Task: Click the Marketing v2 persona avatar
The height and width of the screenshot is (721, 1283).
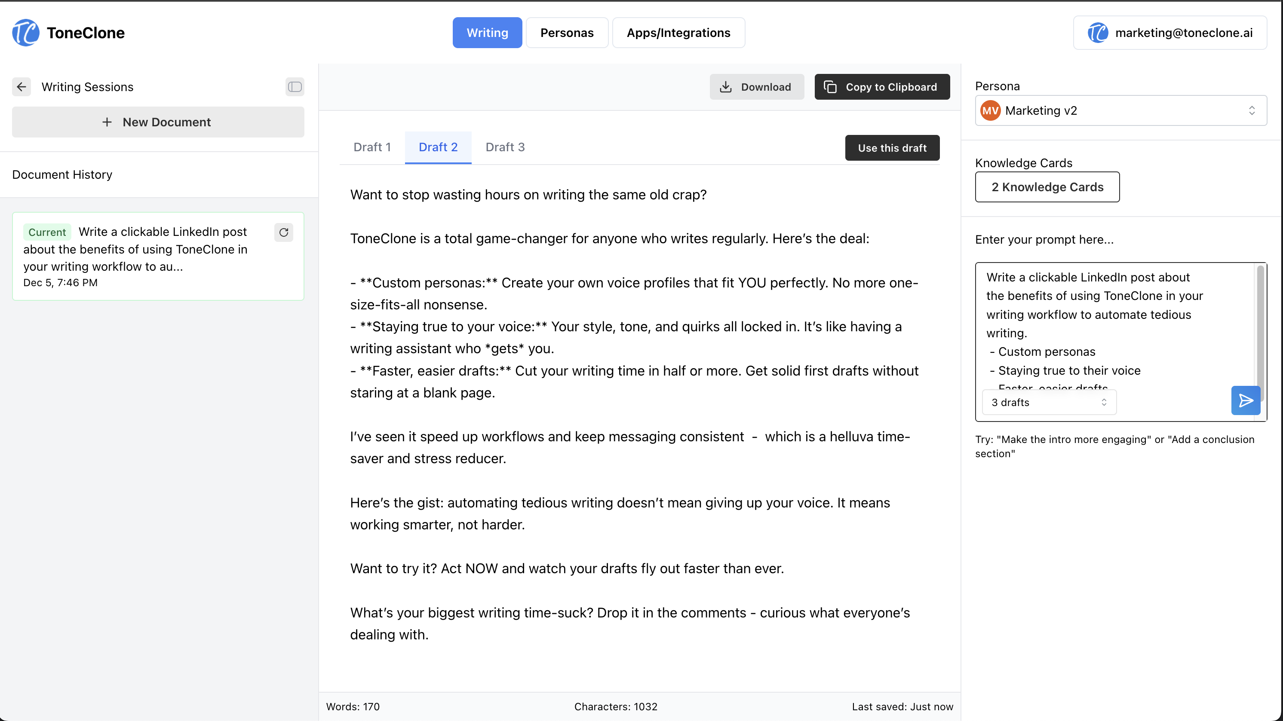Action: click(x=991, y=110)
